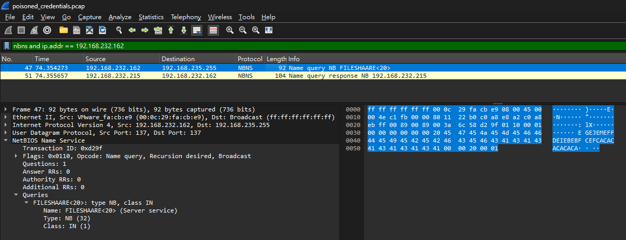Zoom out main window text
Screen dimensions: 626x240
243,30
